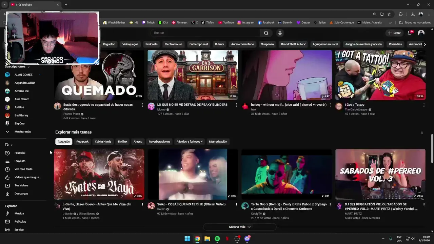
Task: Open hidden bookmarks overflow chevron
Action: point(390,23)
